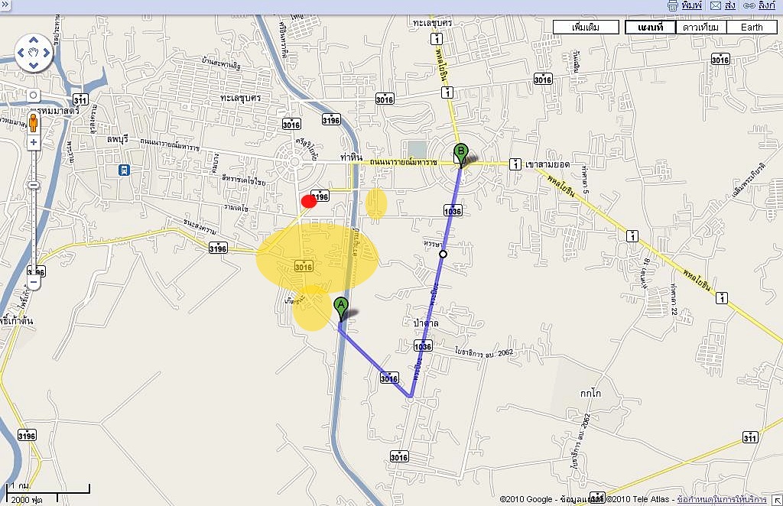Zoom out with the minus button
783x506 pixels.
(34, 282)
